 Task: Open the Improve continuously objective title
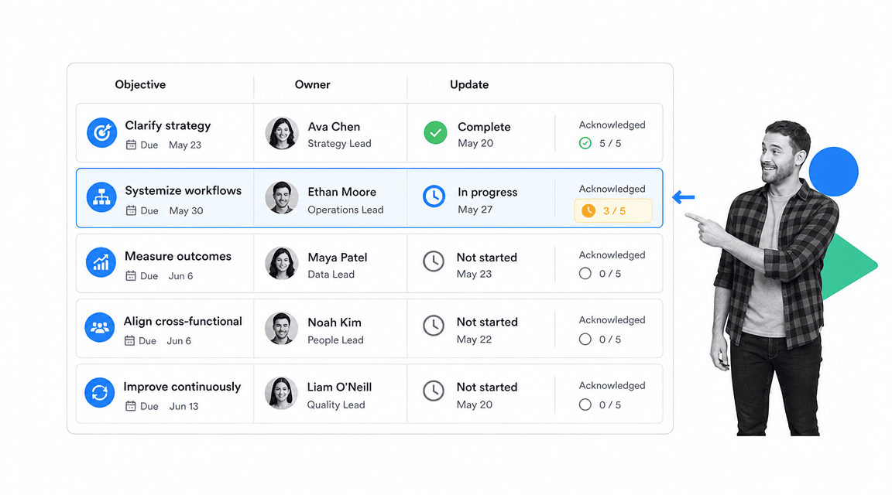182,387
